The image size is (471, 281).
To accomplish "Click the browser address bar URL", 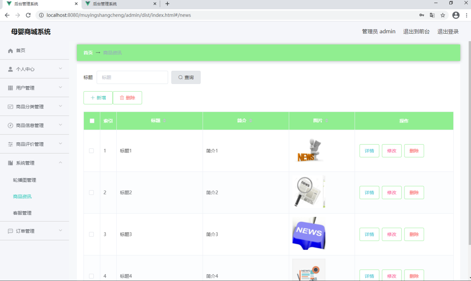I will [x=119, y=15].
